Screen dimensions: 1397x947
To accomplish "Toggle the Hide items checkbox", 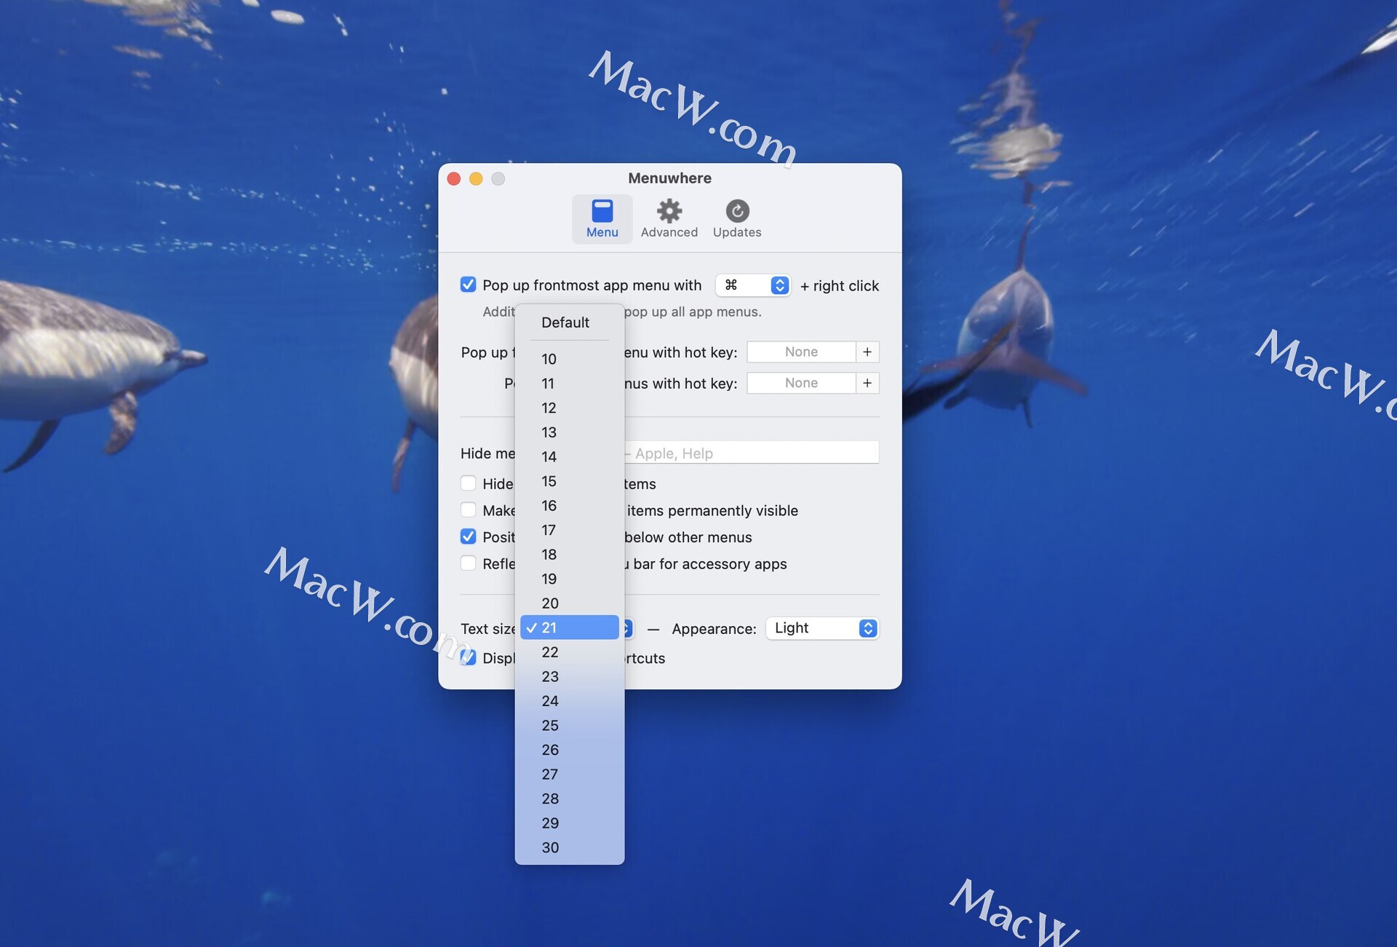I will tap(468, 483).
